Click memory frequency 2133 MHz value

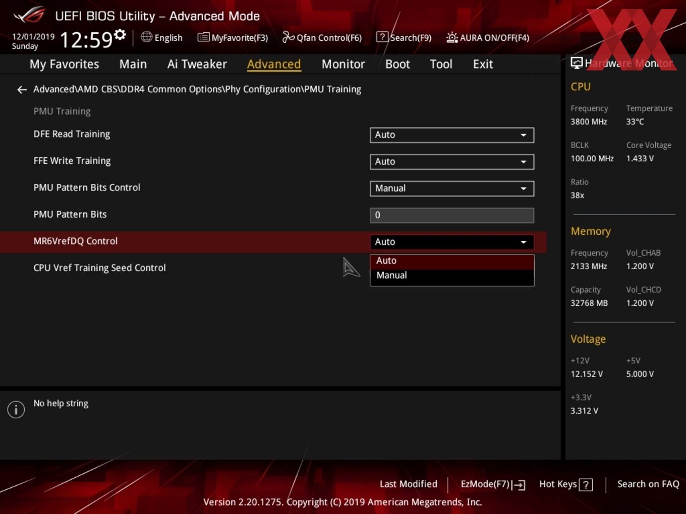coord(589,267)
